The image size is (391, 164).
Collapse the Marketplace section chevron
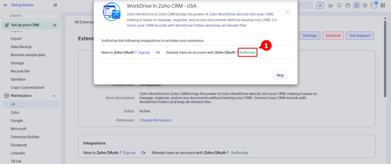[x=54, y=96]
